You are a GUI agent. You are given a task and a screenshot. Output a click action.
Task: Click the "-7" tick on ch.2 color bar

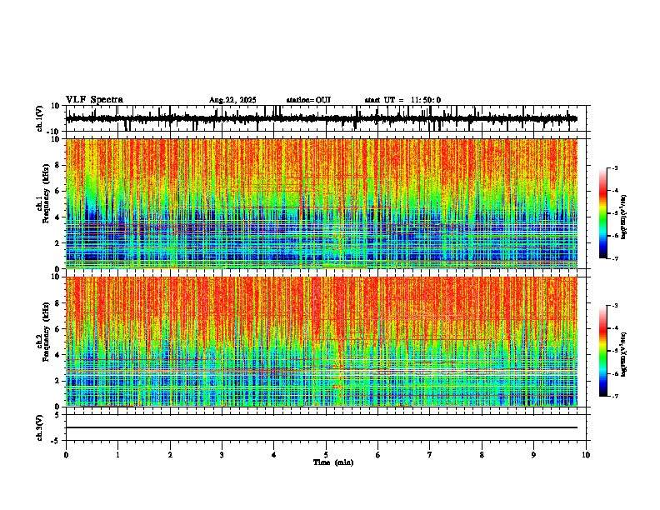pyautogui.click(x=615, y=396)
